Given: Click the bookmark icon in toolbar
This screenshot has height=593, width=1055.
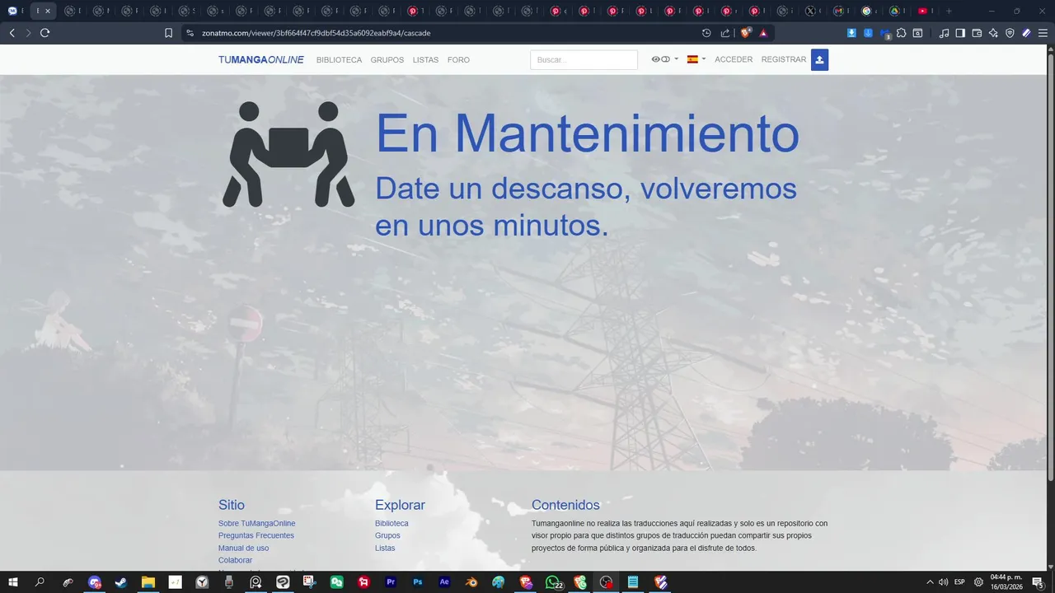Looking at the screenshot, I should 168,33.
